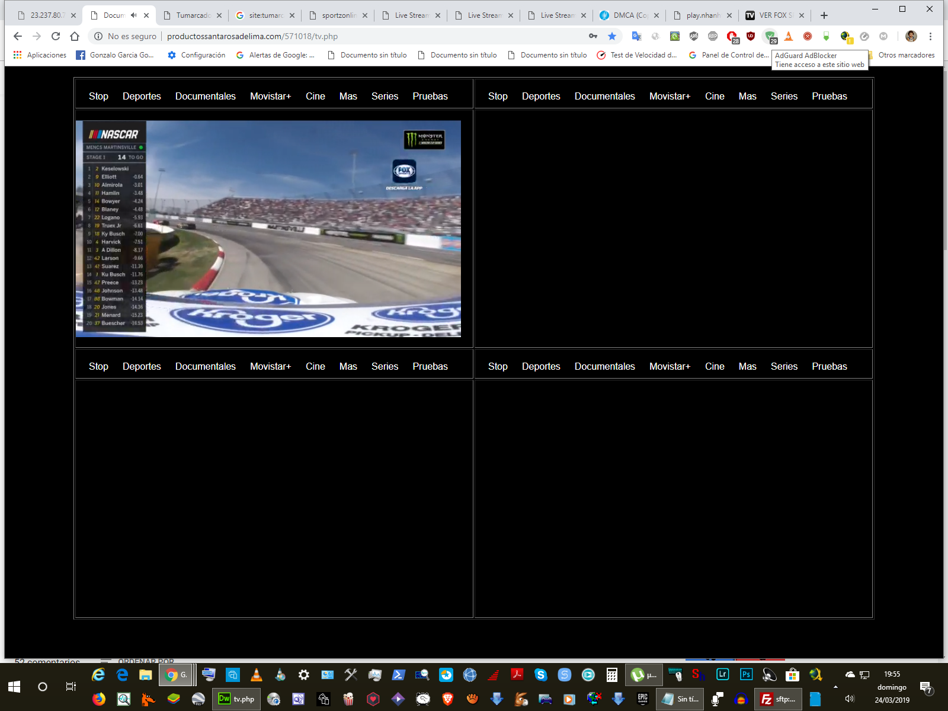The width and height of the screenshot is (948, 711).
Task: Stop the stream above the NASCAR video
Action: click(98, 96)
